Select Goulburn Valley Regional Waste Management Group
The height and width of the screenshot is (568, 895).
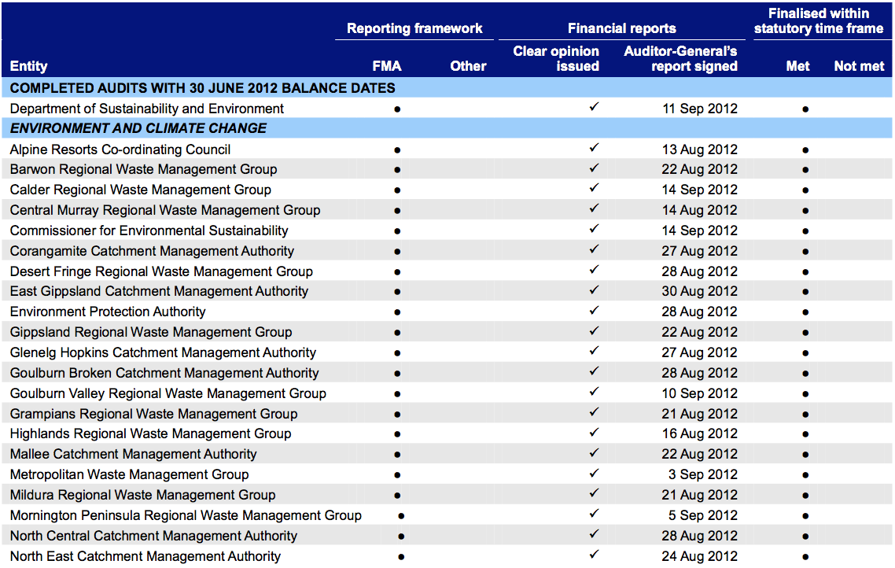coord(168,394)
